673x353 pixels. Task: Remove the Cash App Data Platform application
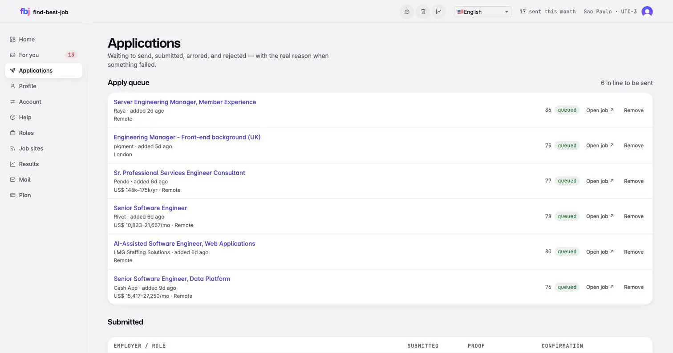click(633, 287)
